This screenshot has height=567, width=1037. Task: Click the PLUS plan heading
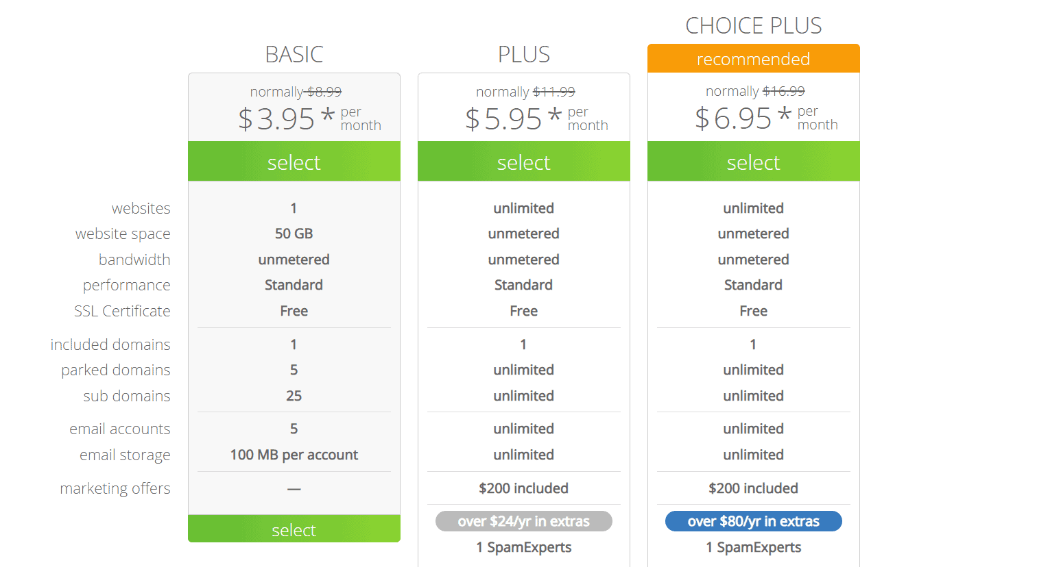click(x=524, y=54)
